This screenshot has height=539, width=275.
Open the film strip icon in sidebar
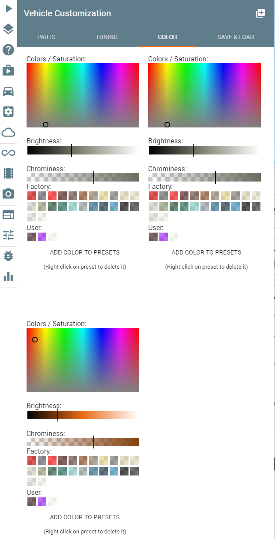point(9,173)
